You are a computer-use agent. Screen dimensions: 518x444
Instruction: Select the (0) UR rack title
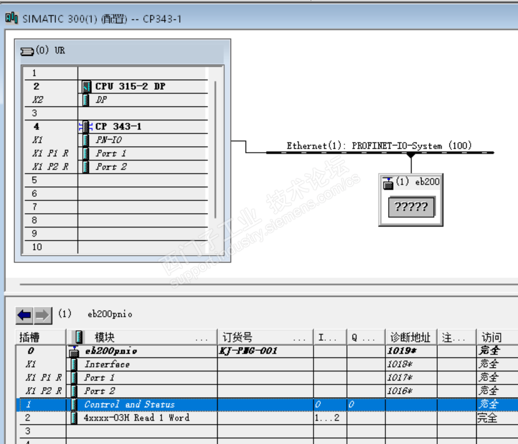(51, 50)
